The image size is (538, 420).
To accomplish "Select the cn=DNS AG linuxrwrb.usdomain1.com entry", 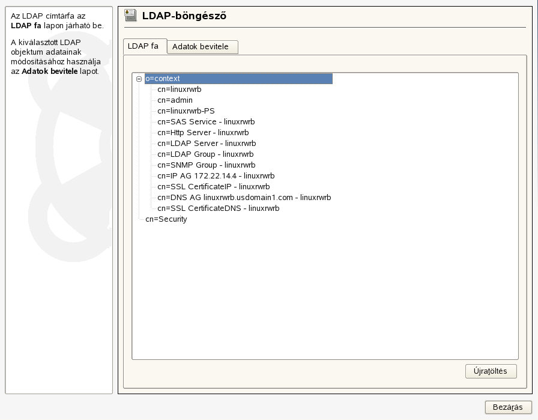I will tap(243, 197).
